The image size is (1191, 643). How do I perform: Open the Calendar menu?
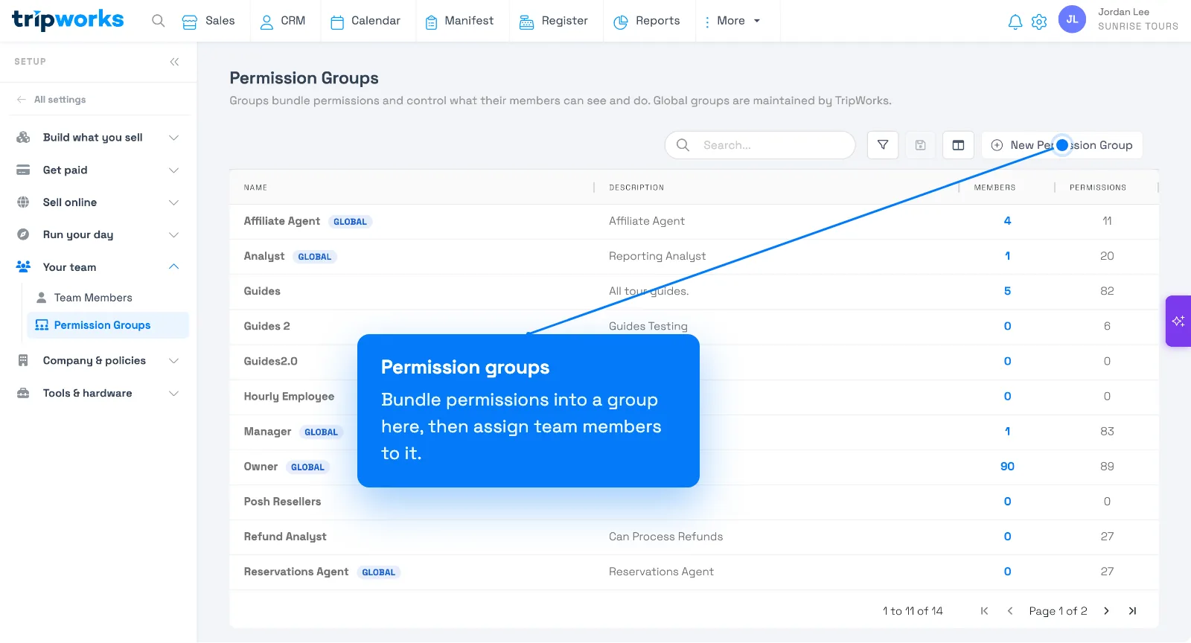click(365, 21)
